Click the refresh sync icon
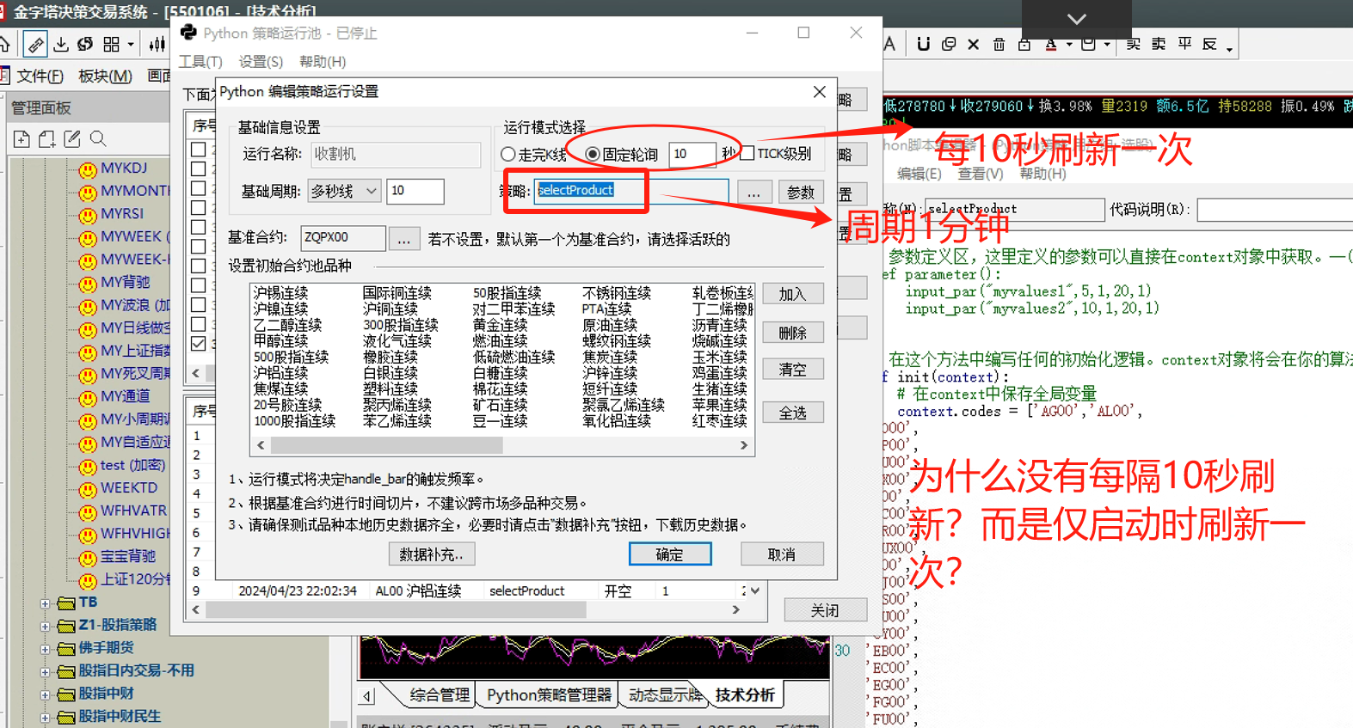 point(85,44)
